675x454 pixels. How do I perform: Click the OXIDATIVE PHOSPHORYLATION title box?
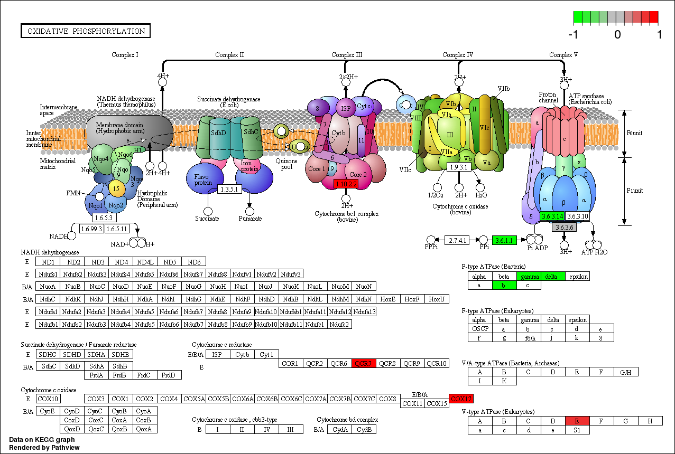[86, 31]
